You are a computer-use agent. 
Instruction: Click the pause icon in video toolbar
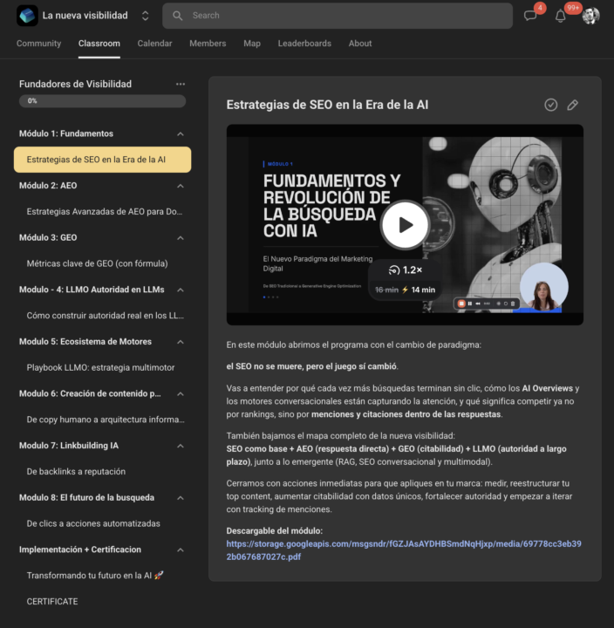[470, 304]
